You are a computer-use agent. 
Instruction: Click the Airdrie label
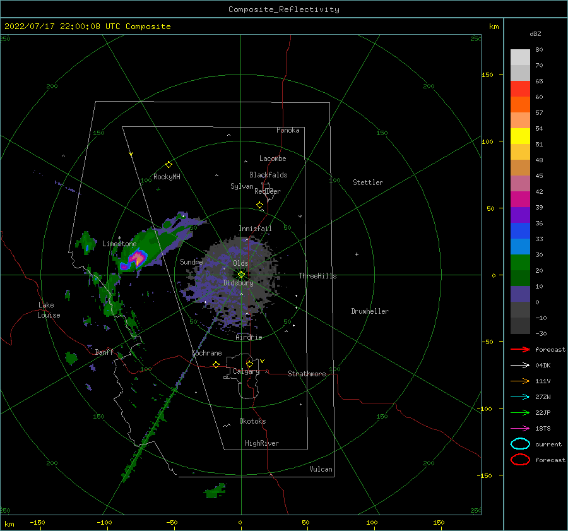pos(249,337)
